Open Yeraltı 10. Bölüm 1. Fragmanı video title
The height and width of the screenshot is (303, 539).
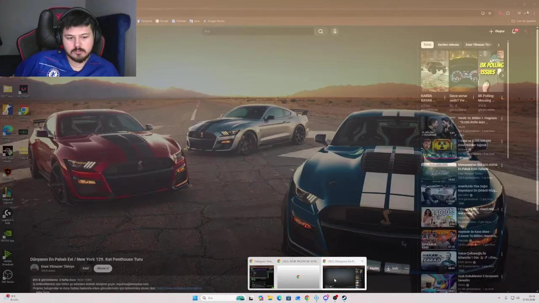pos(478,120)
